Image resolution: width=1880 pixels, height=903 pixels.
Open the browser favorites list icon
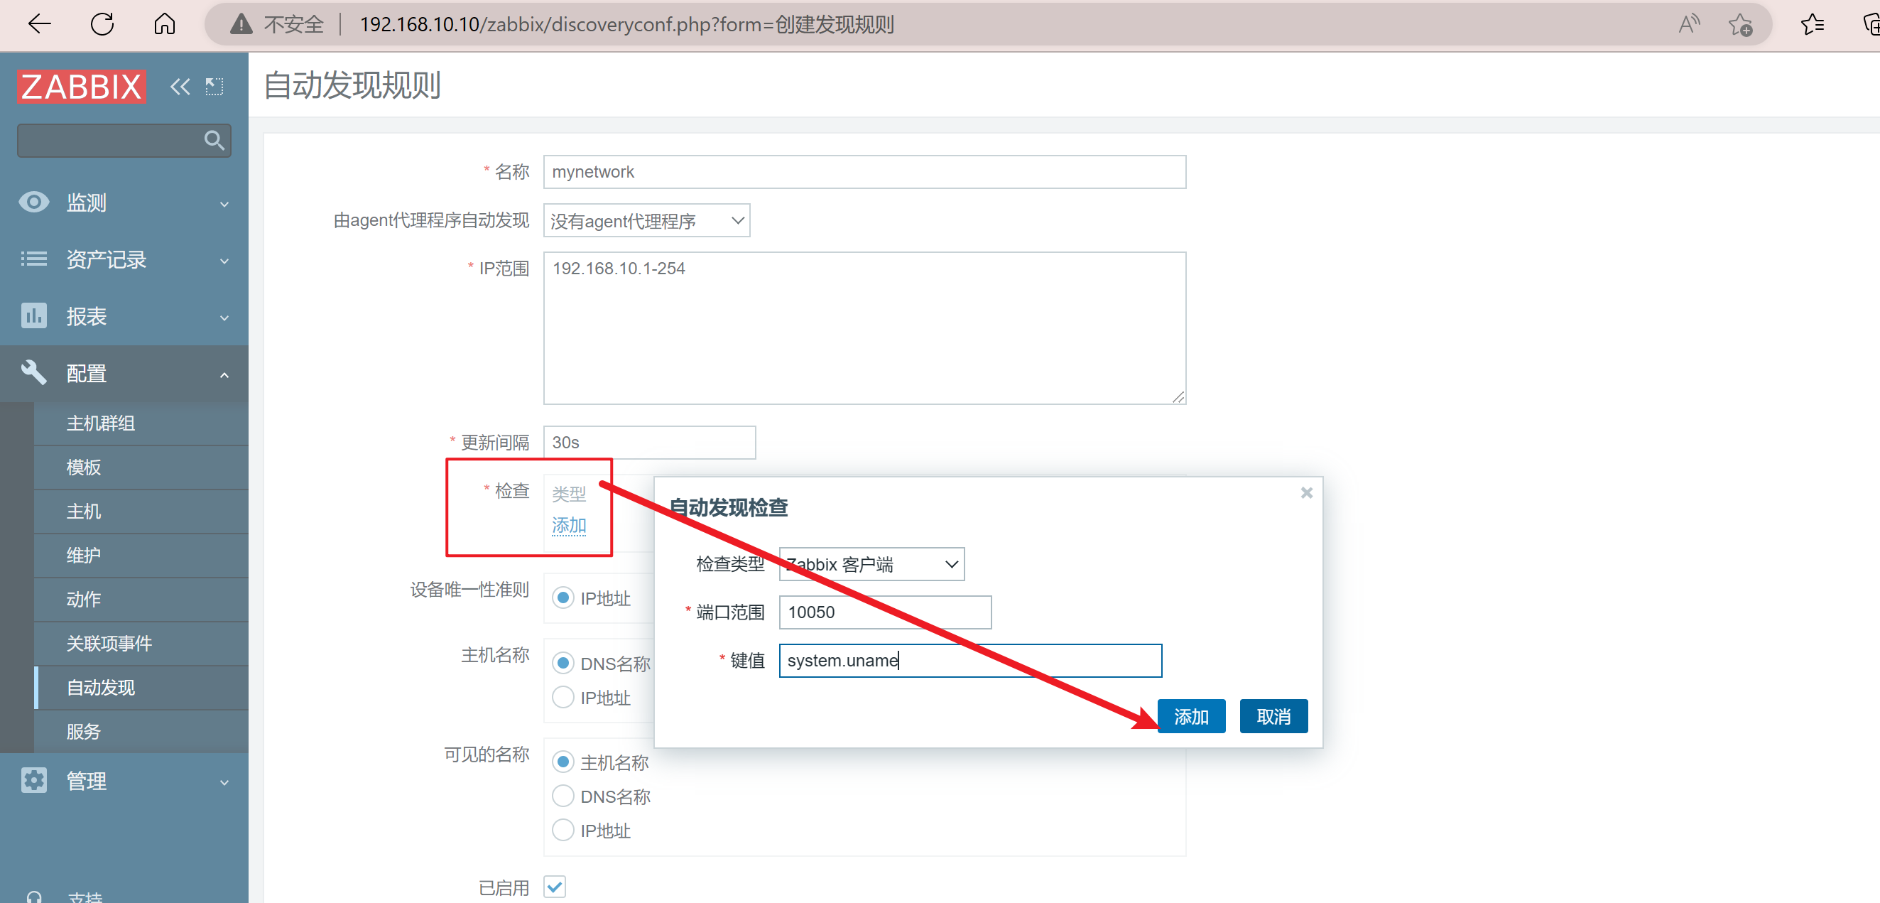(x=1812, y=25)
